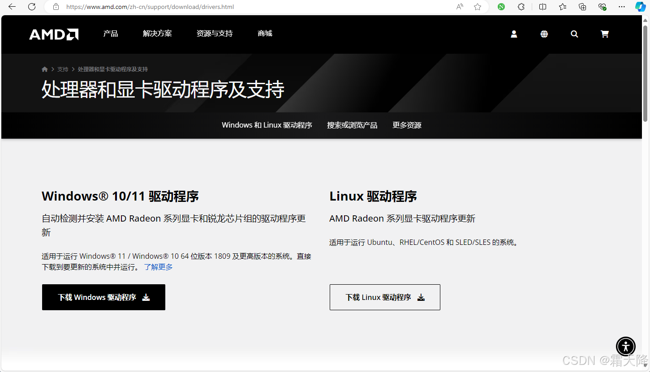This screenshot has height=372, width=650.
Task: Open the browser three-dots settings menu
Action: (x=622, y=7)
